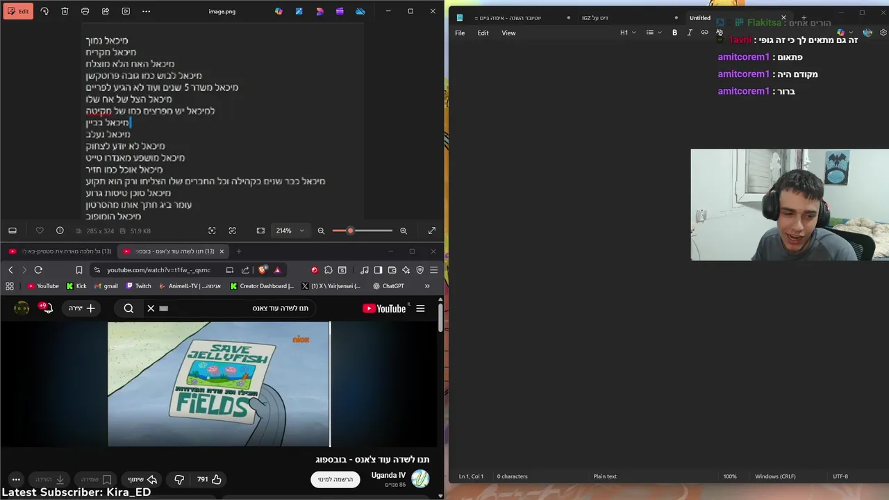Close the תנו לשדה עוד צ'אנס browser tab
The width and height of the screenshot is (889, 500).
(222, 251)
